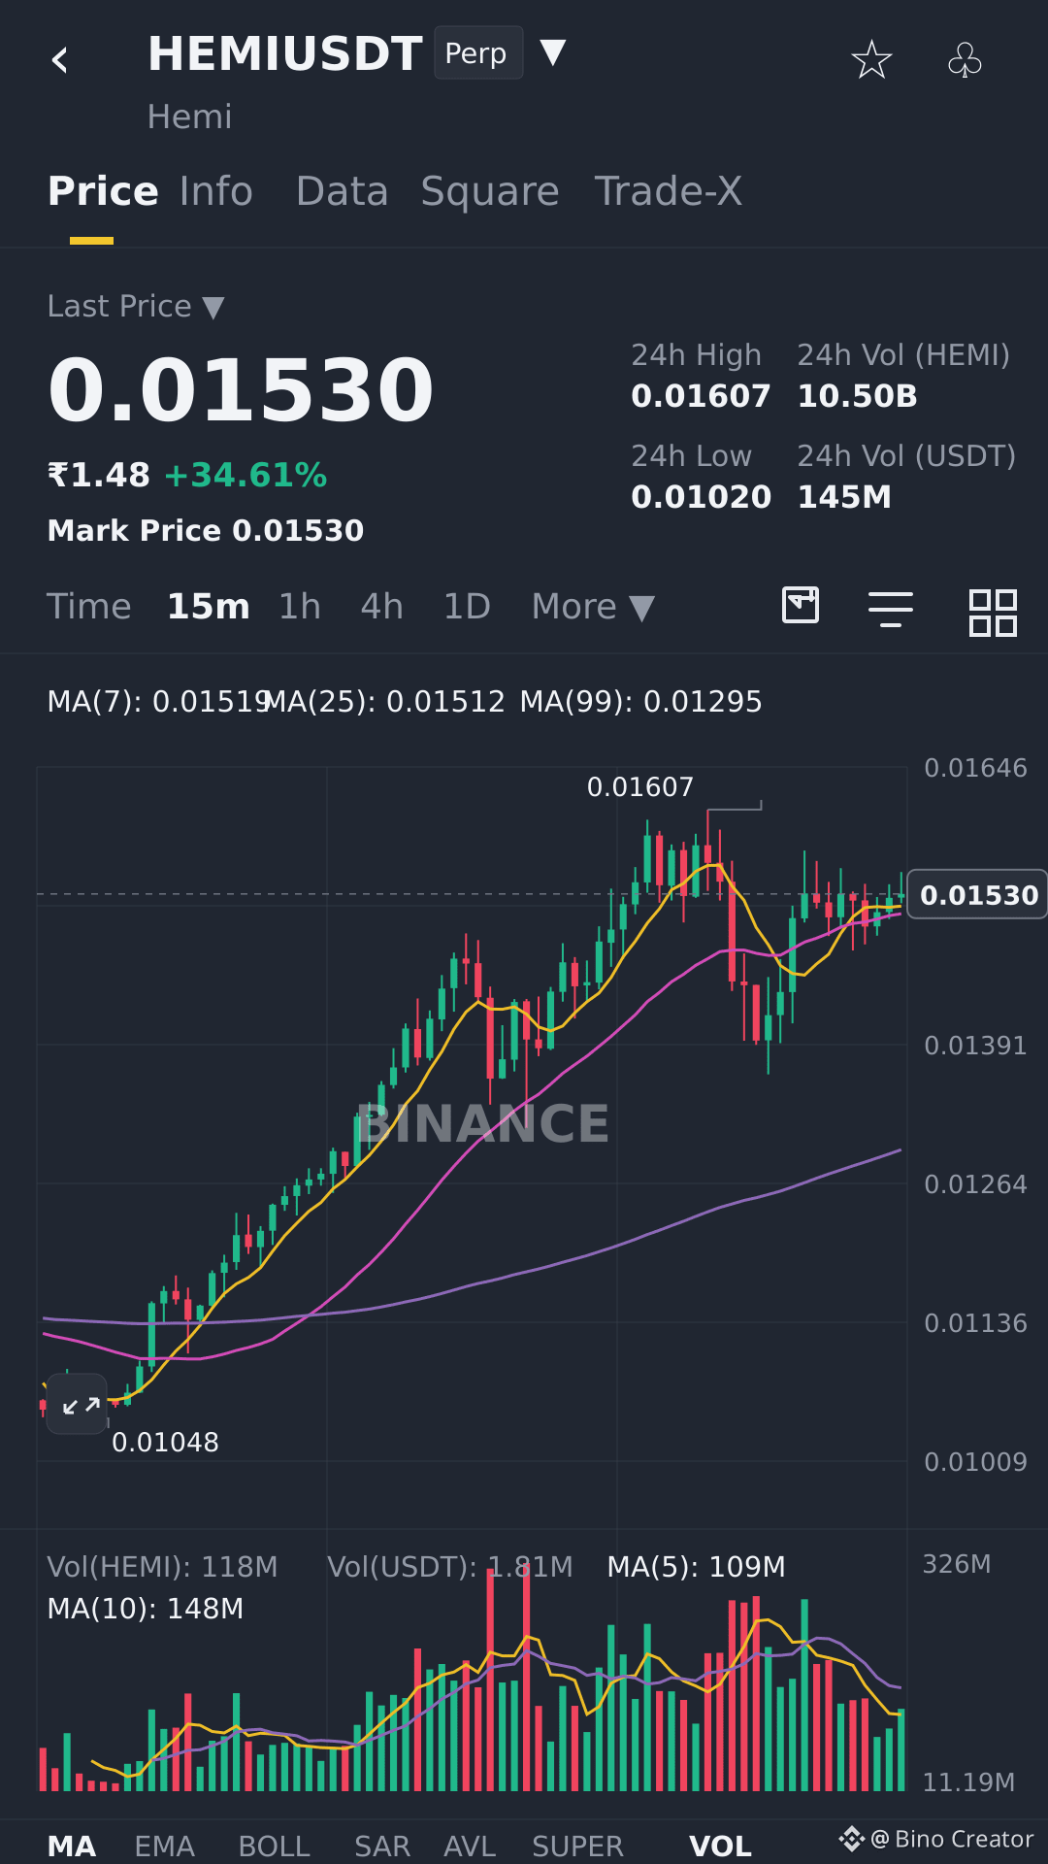Enable the EMA indicator
Screen dimensions: 1048x1864
164,1846
